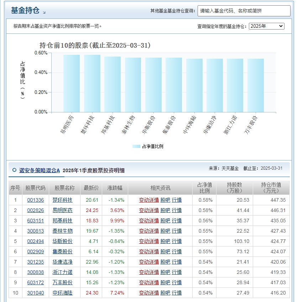Open 变动详情 for 易明医药 row
This screenshot has width=298, height=302.
[149, 210]
